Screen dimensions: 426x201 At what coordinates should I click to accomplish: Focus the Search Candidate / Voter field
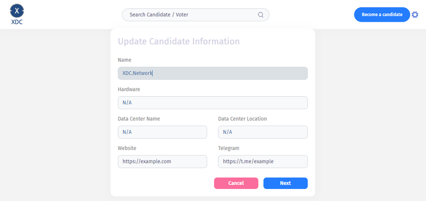click(191, 15)
